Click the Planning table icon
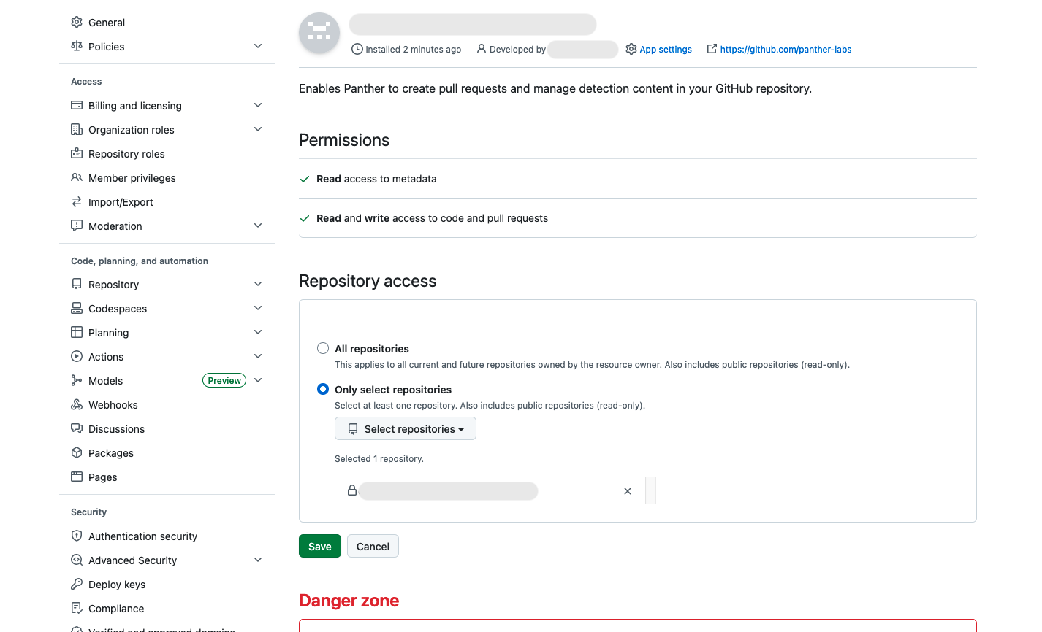 [77, 333]
